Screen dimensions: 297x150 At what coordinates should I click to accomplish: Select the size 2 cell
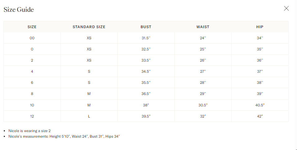pyautogui.click(x=32, y=60)
